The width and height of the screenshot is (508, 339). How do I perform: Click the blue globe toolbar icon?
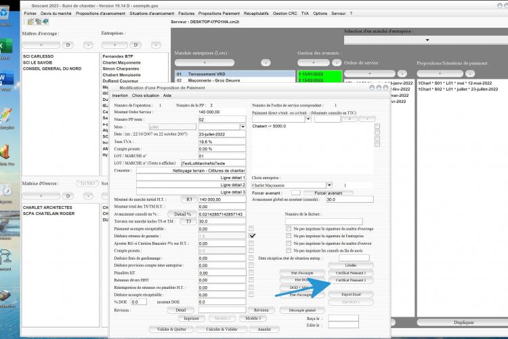coord(45,22)
